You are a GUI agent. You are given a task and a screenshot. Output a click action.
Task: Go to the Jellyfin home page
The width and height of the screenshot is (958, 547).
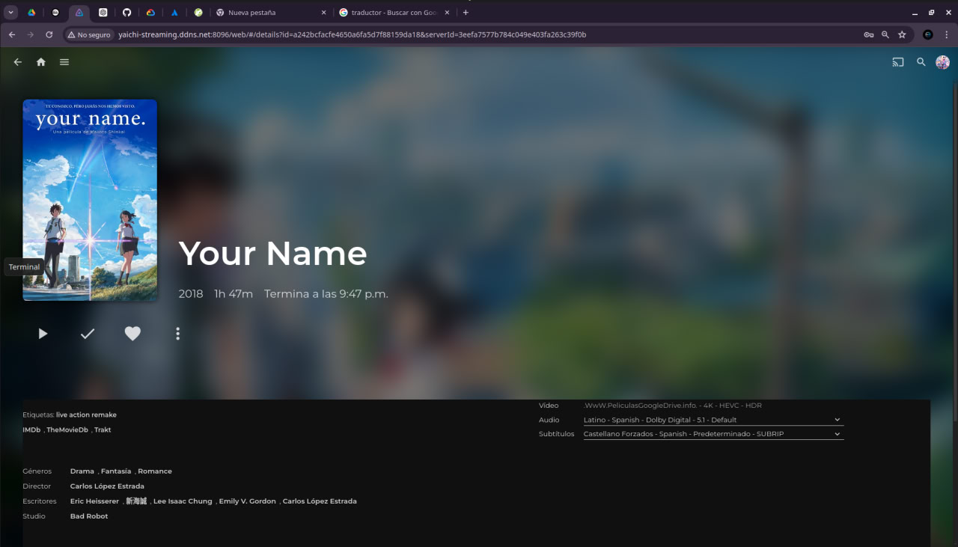click(41, 62)
